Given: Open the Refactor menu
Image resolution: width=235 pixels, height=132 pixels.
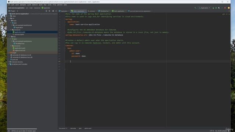Looking at the screenshot, I should point(35,5).
